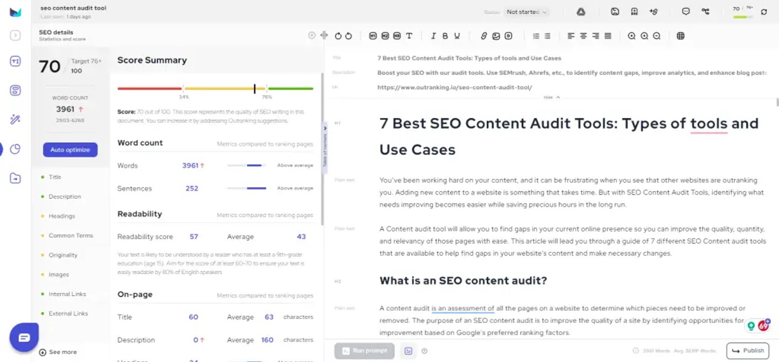Click the Run prompt button
This screenshot has height=362, width=779.
point(364,351)
